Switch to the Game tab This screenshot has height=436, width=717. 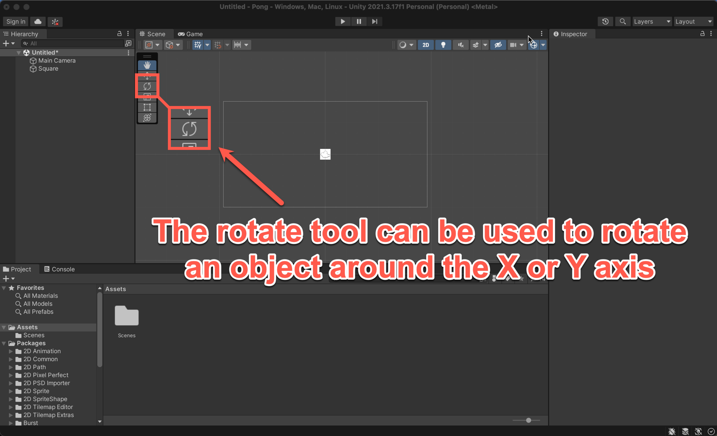(191, 34)
